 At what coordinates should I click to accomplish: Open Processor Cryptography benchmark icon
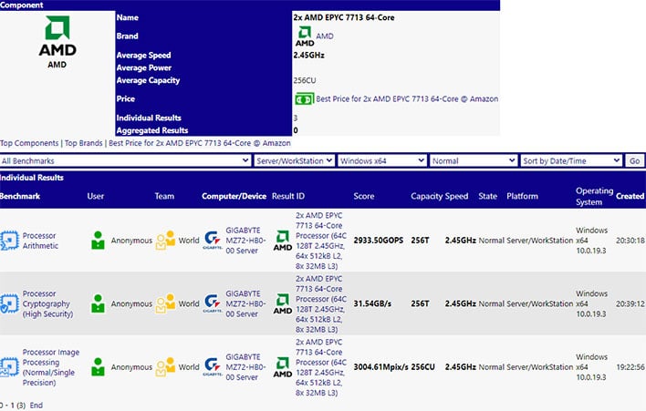[9, 303]
